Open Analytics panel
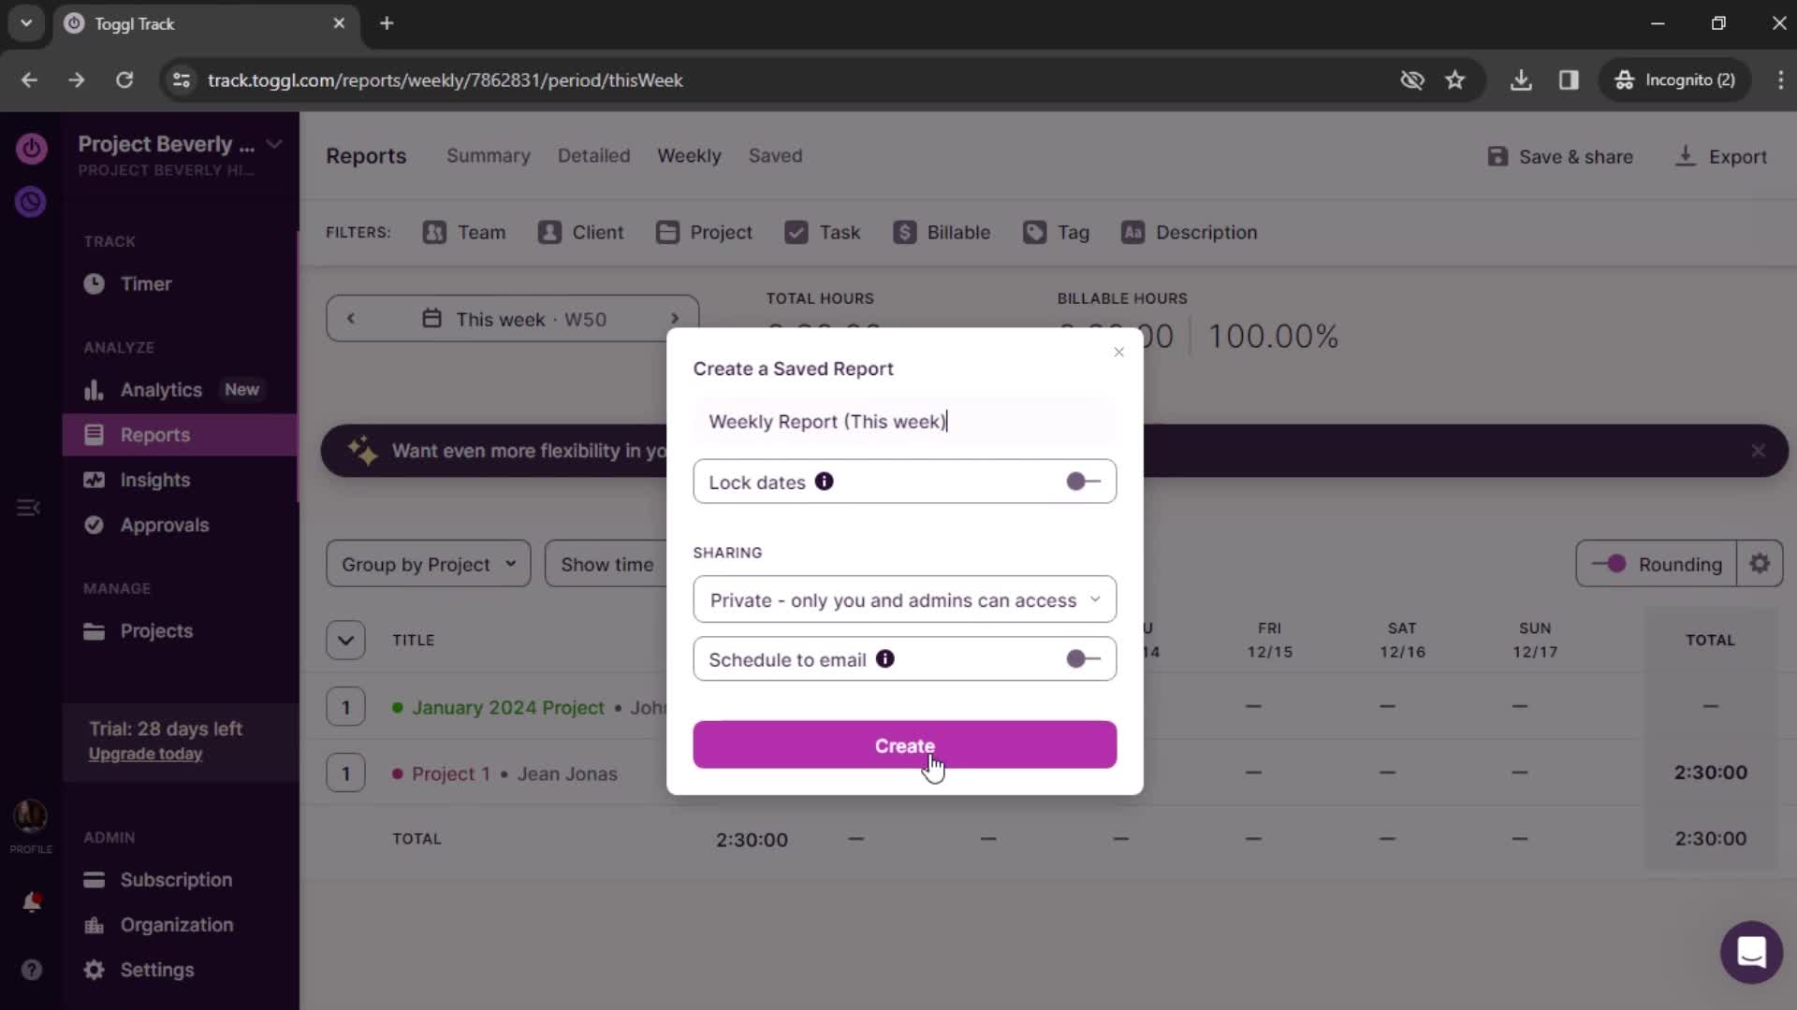1797x1010 pixels. pyautogui.click(x=159, y=390)
